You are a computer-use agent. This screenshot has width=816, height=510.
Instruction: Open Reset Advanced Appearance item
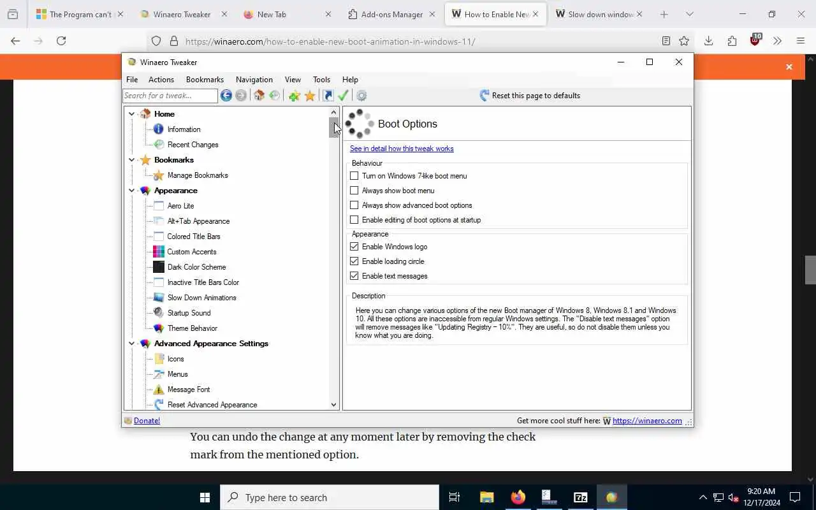212,405
